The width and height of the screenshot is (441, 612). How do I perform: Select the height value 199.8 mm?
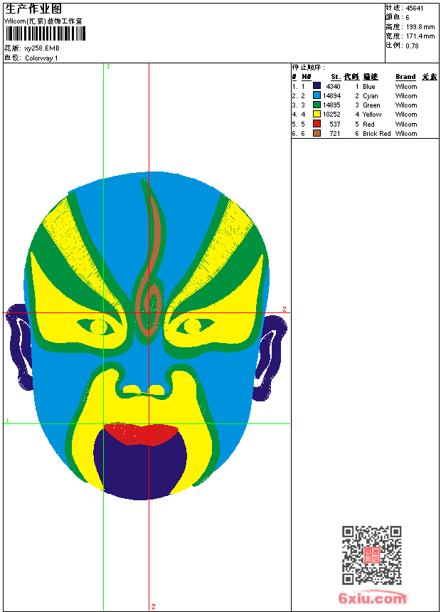point(420,27)
